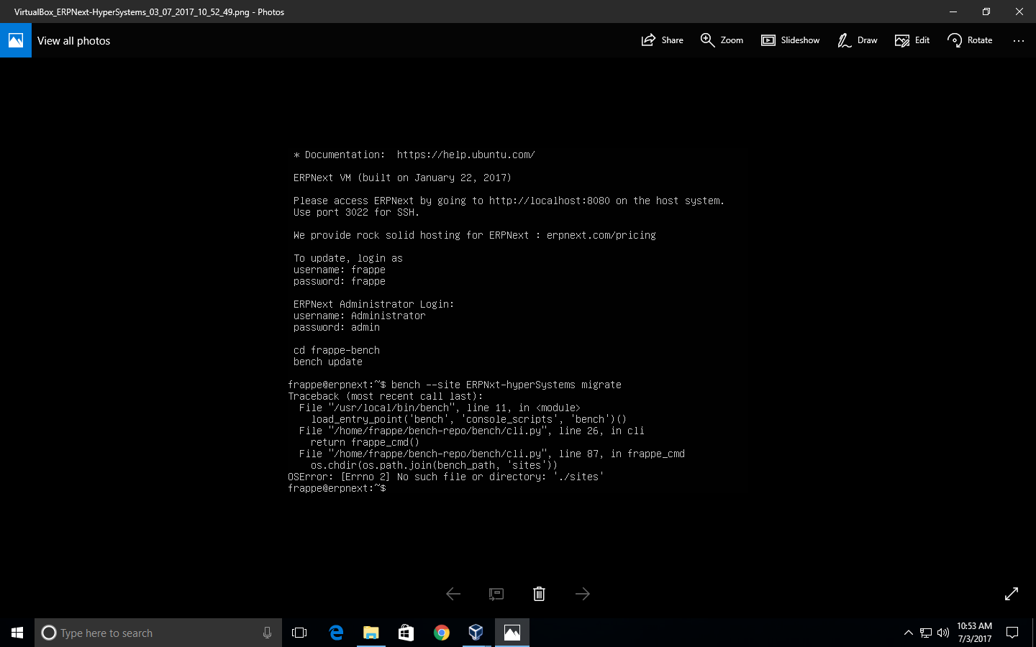Image resolution: width=1036 pixels, height=647 pixels.
Task: Open Windows Start menu
Action: point(17,633)
